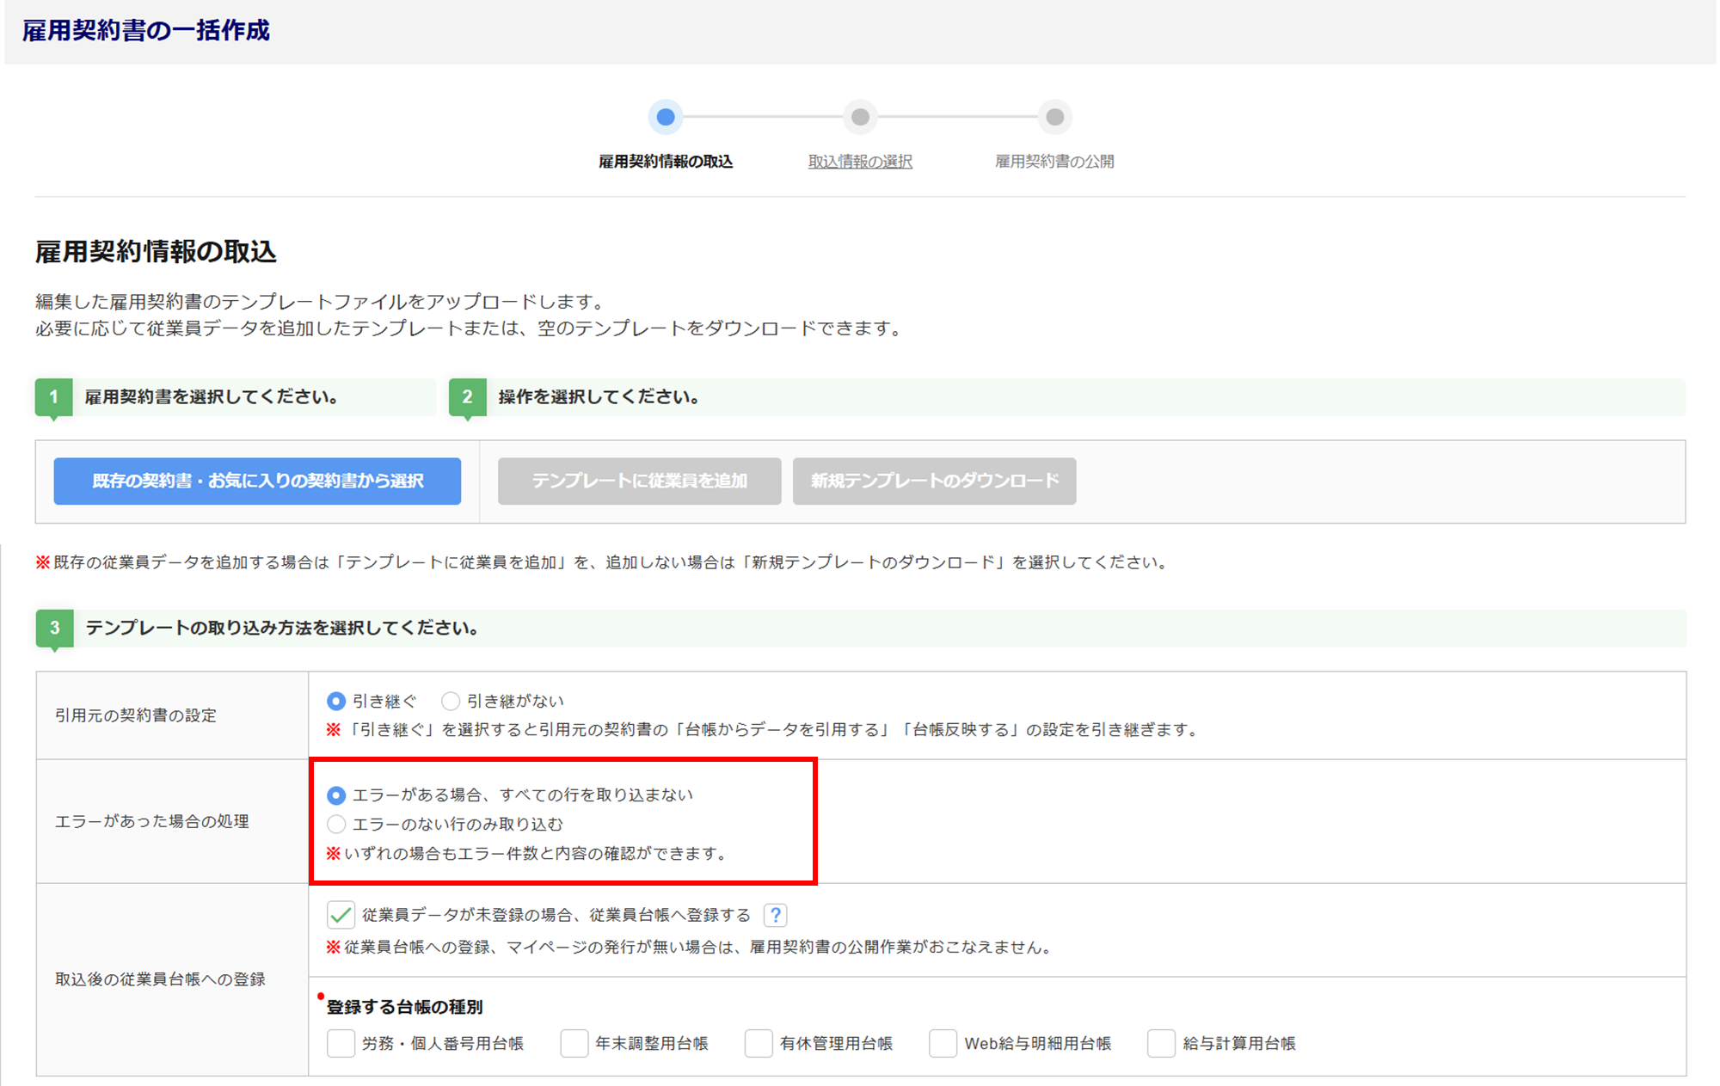Screen dimensions: 1720x1086
Task: Click the help question mark icon
Action: tap(775, 915)
